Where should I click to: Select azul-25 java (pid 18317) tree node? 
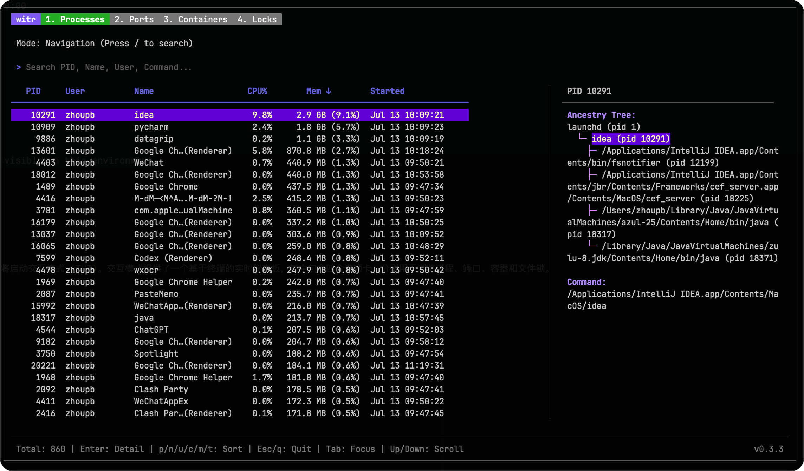tap(673, 222)
